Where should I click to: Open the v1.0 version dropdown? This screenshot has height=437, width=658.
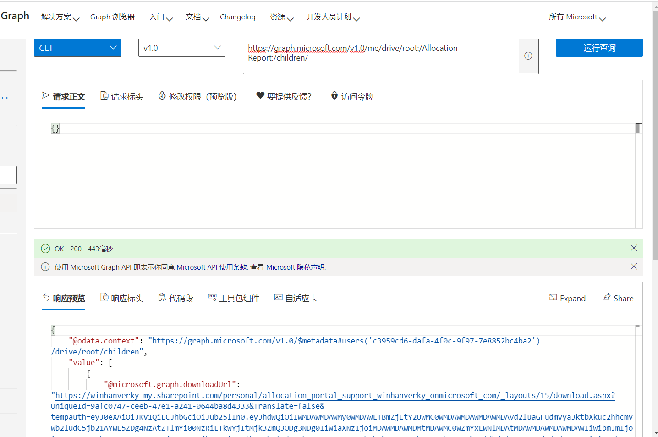click(181, 48)
